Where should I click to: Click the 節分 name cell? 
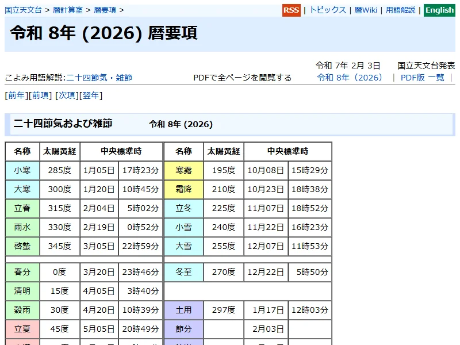pyautogui.click(x=183, y=329)
